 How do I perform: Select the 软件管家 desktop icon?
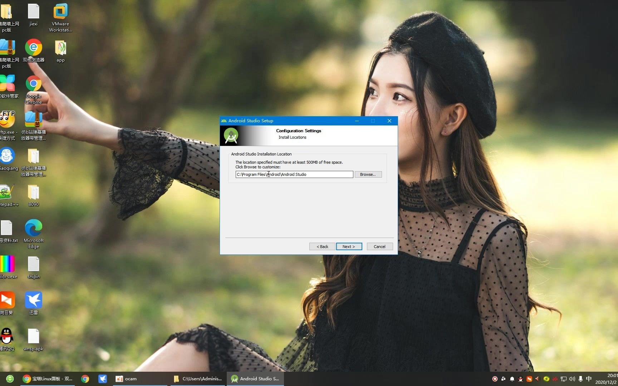pos(8,86)
